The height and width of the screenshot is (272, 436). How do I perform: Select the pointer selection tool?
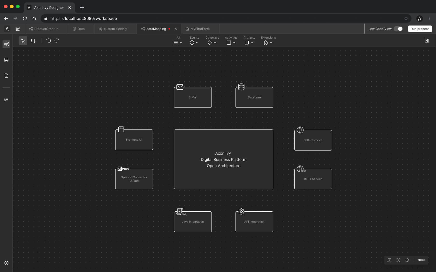pos(23,41)
